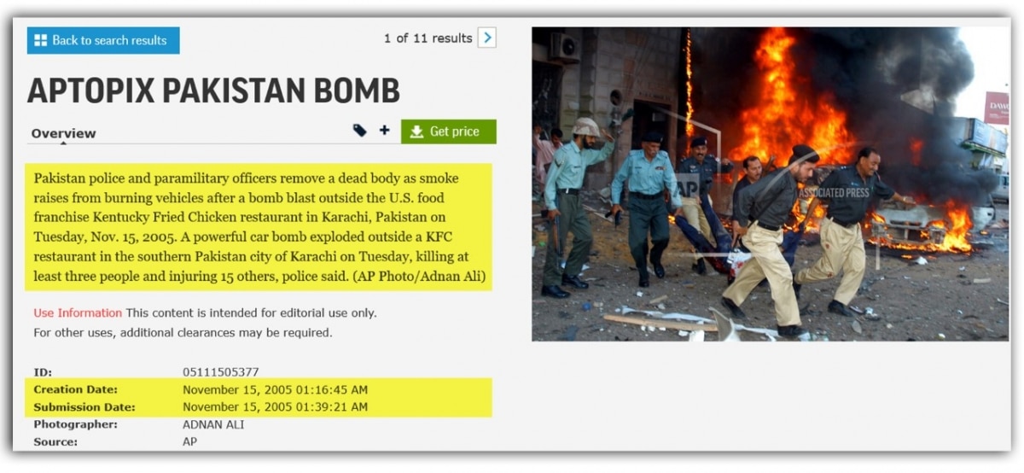The width and height of the screenshot is (1024, 473).
Task: Click the Back to search results button
Action: [103, 40]
